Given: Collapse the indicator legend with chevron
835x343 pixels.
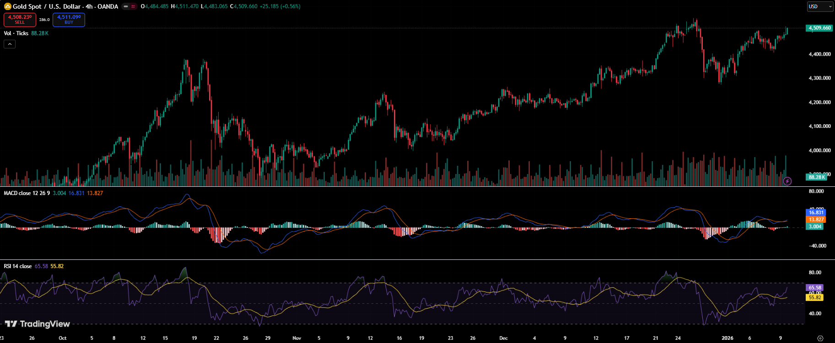Looking at the screenshot, I should [10, 44].
